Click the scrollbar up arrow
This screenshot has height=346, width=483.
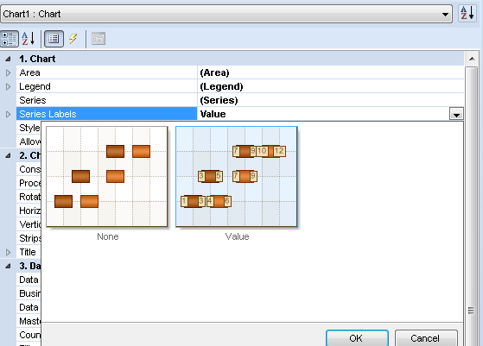[472, 59]
